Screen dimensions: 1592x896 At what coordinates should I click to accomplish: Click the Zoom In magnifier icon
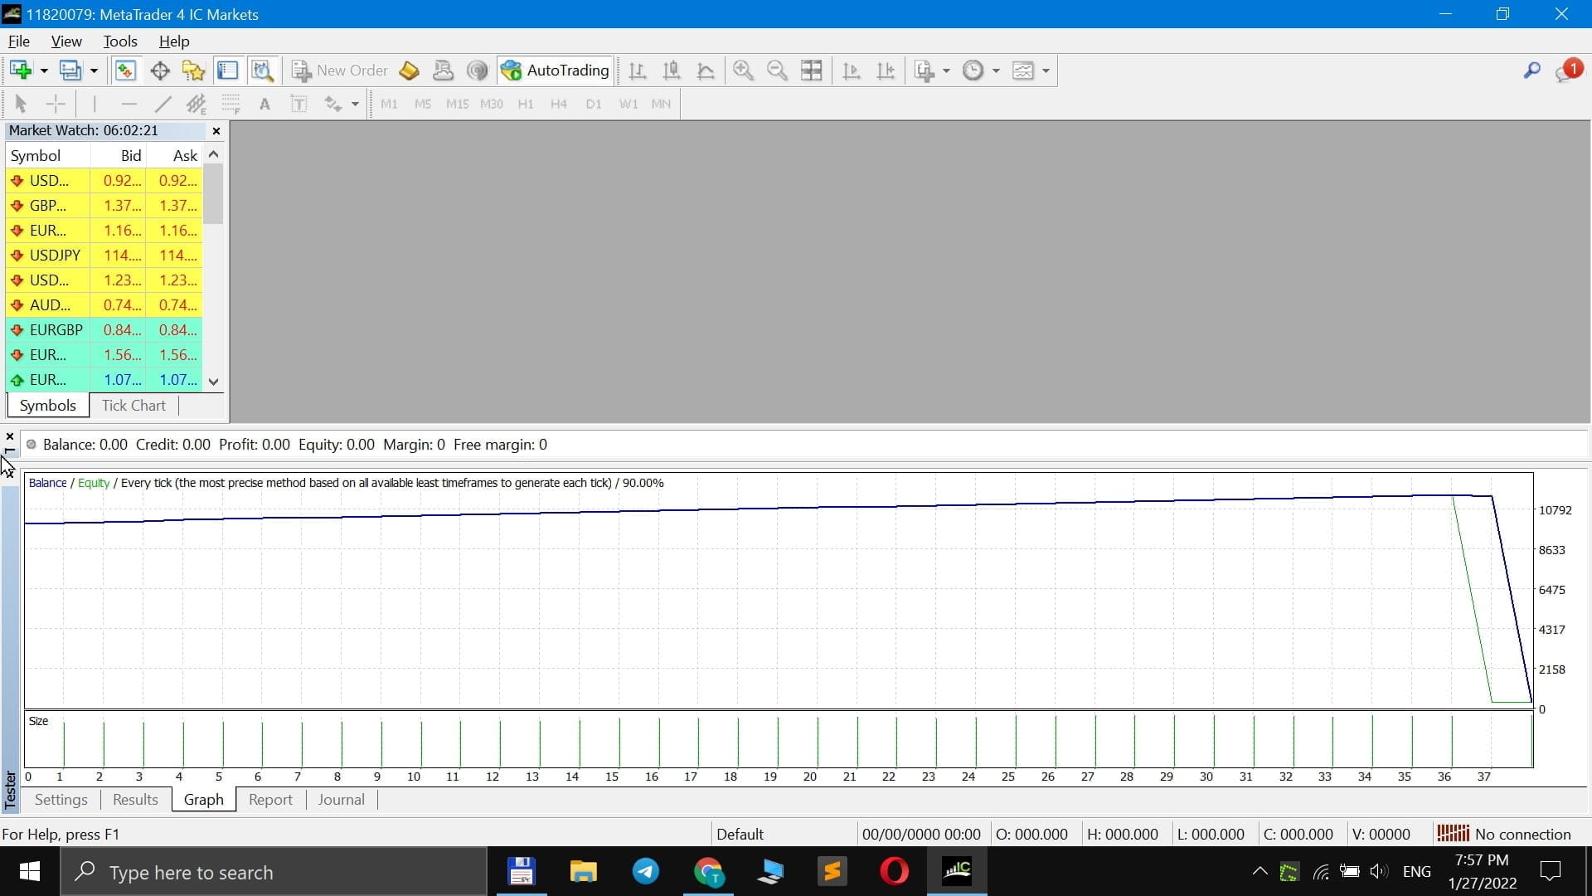pyautogui.click(x=743, y=71)
